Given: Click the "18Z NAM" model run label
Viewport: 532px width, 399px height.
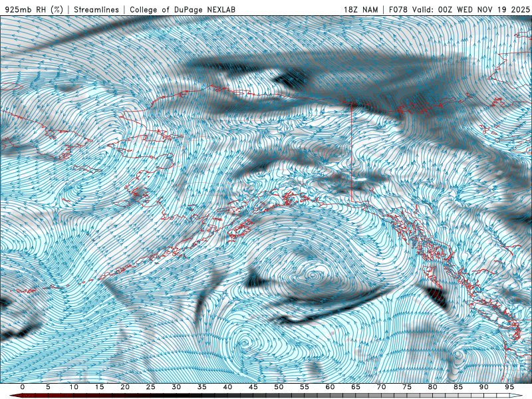Looking at the screenshot, I should pos(361,9).
